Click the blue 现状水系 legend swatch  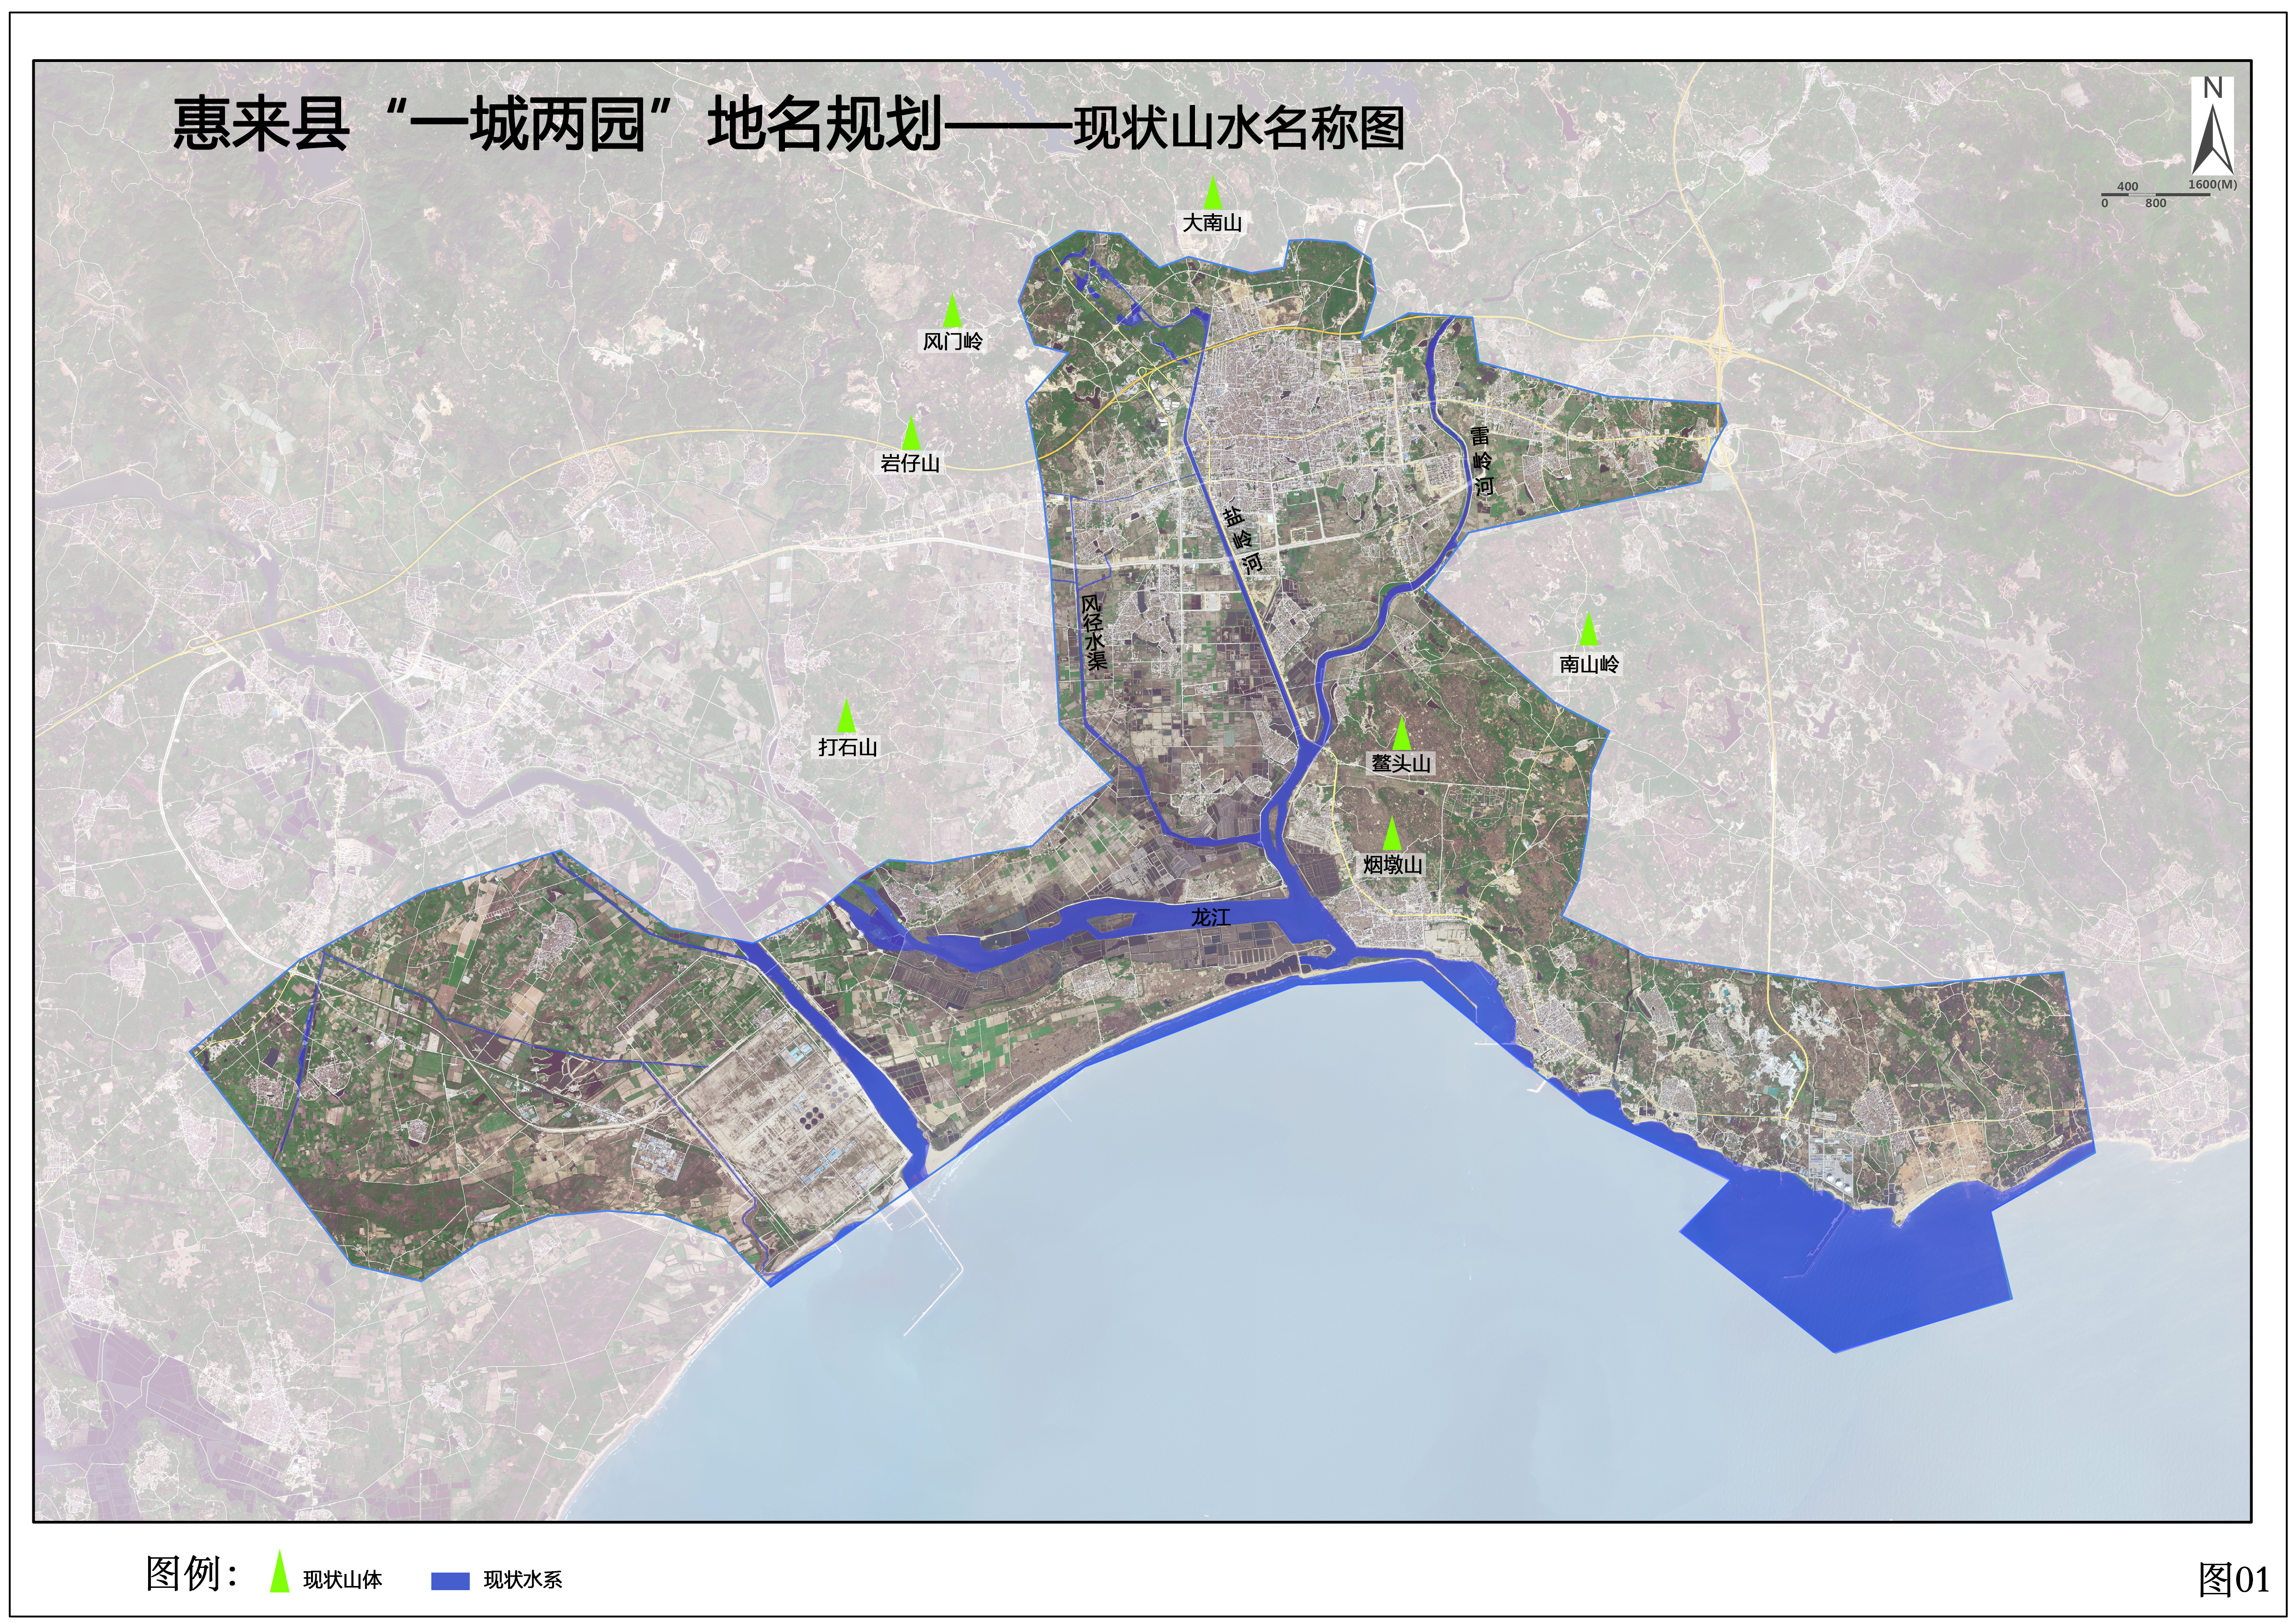(450, 1581)
